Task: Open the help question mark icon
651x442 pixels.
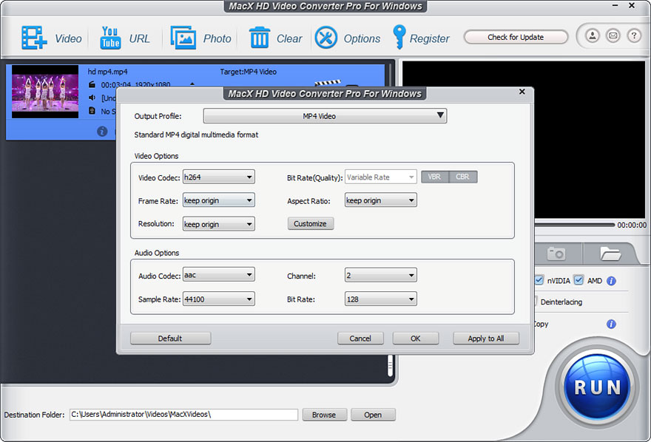Action: (x=633, y=35)
